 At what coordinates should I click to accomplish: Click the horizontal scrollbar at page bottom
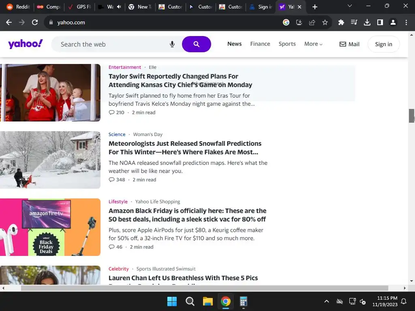(x=204, y=288)
